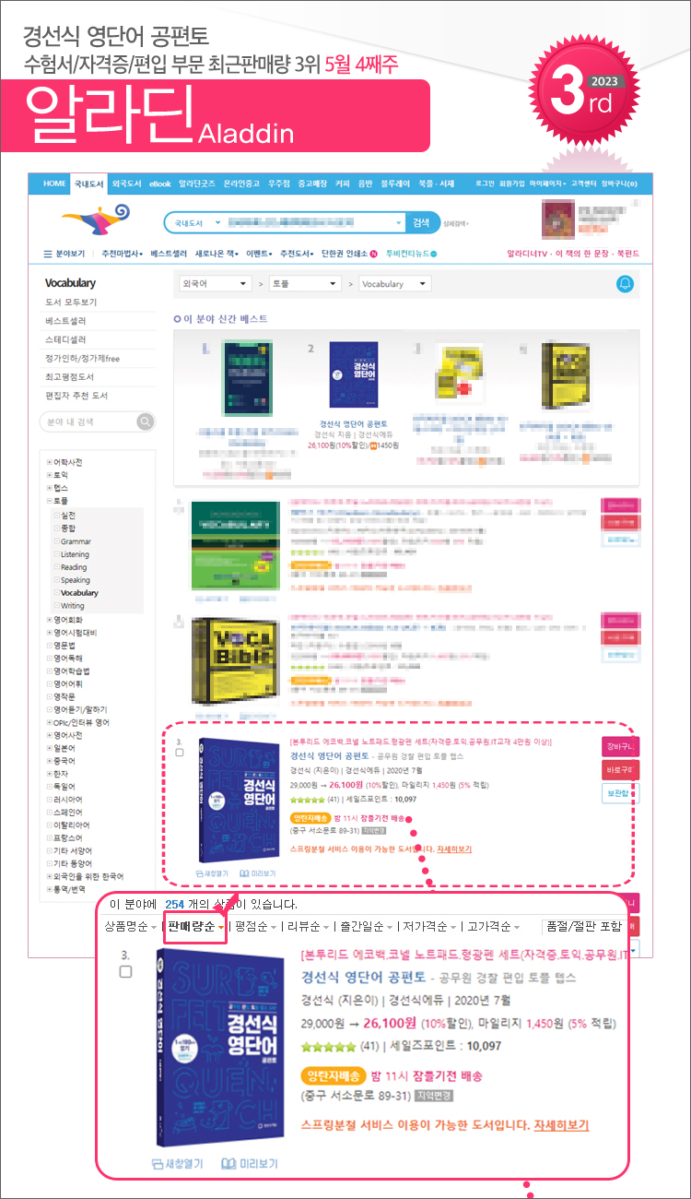691x1199 pixels.
Task: Open 새창열기 under small 경선식 영단어 cover
Action: (x=212, y=873)
